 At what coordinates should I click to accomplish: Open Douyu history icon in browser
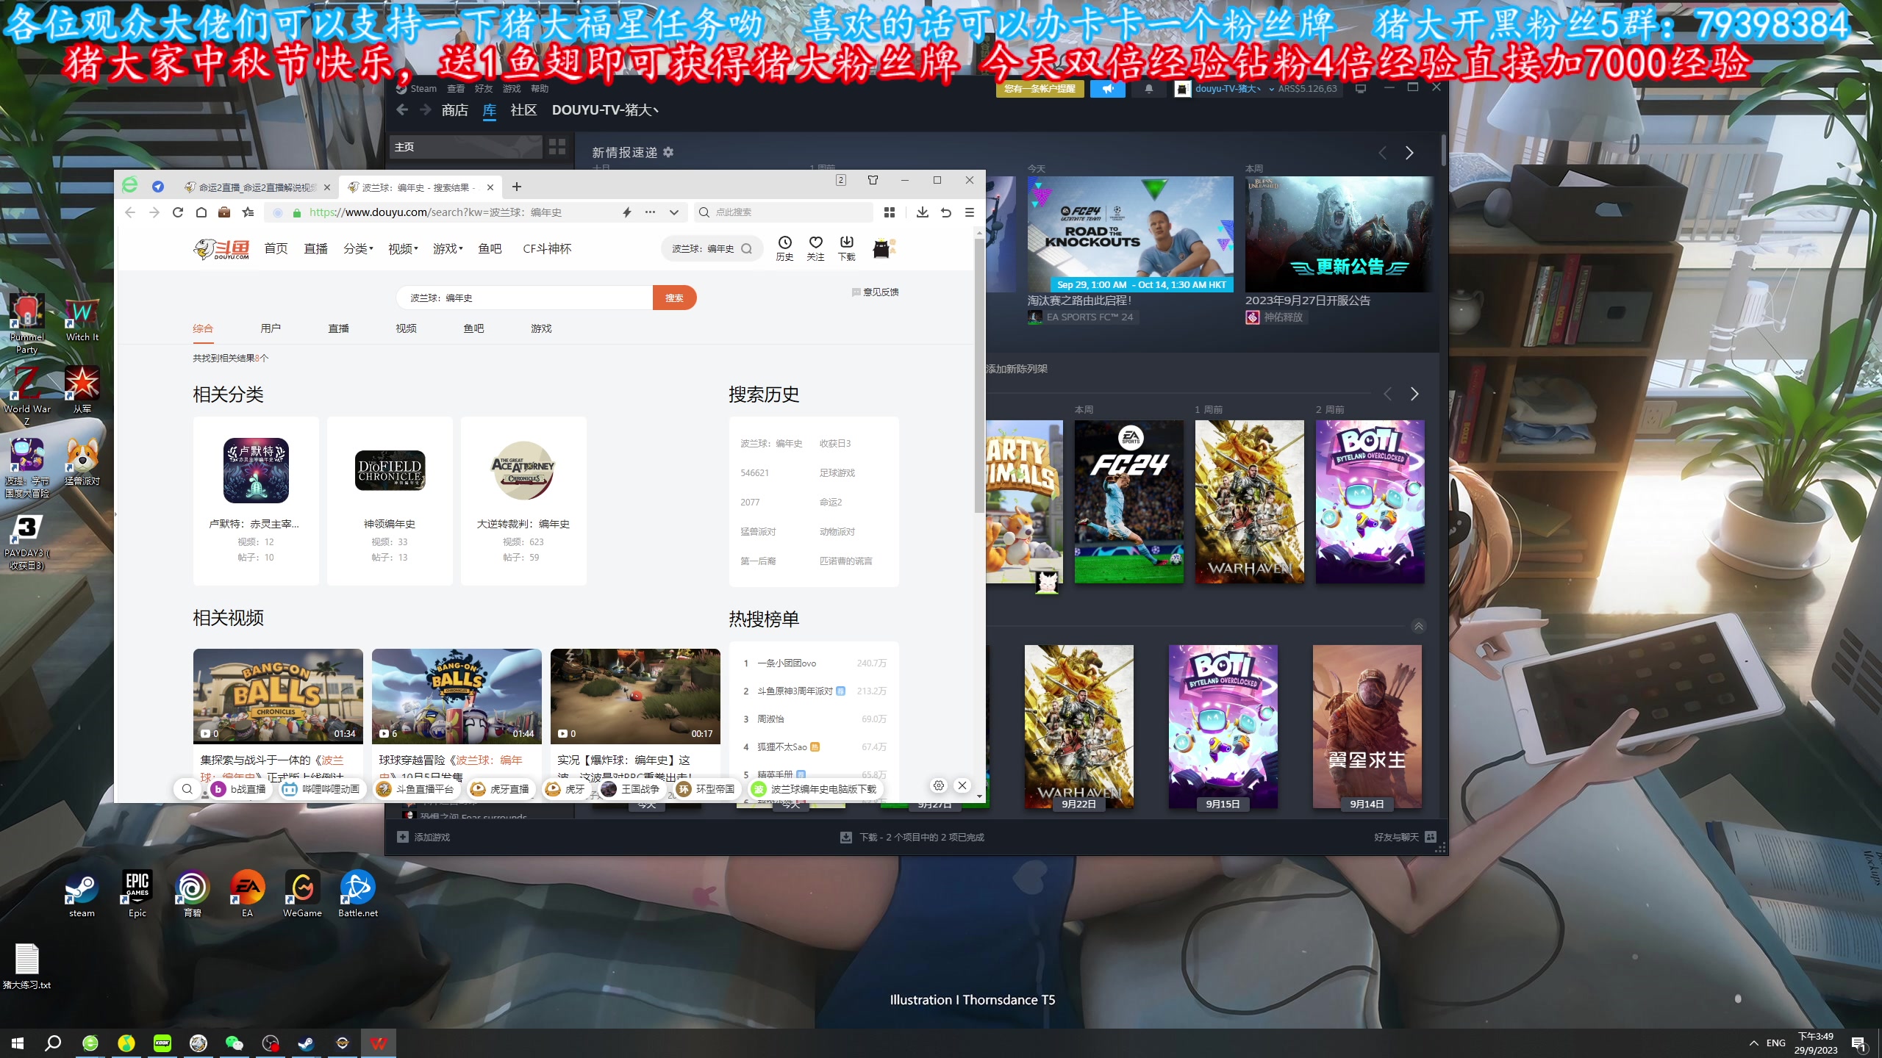point(784,248)
